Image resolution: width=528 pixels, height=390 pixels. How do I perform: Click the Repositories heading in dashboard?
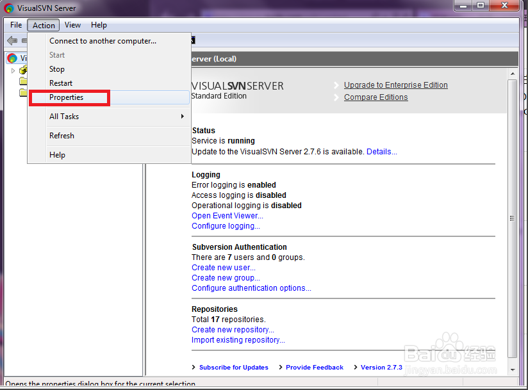click(215, 309)
